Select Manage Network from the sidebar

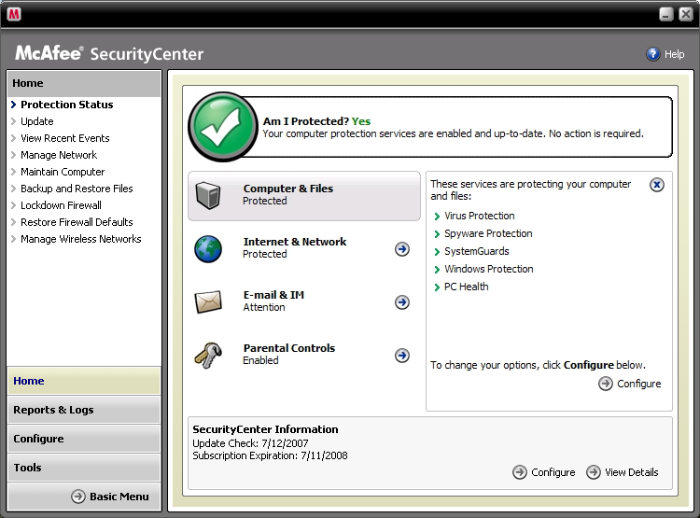(59, 155)
